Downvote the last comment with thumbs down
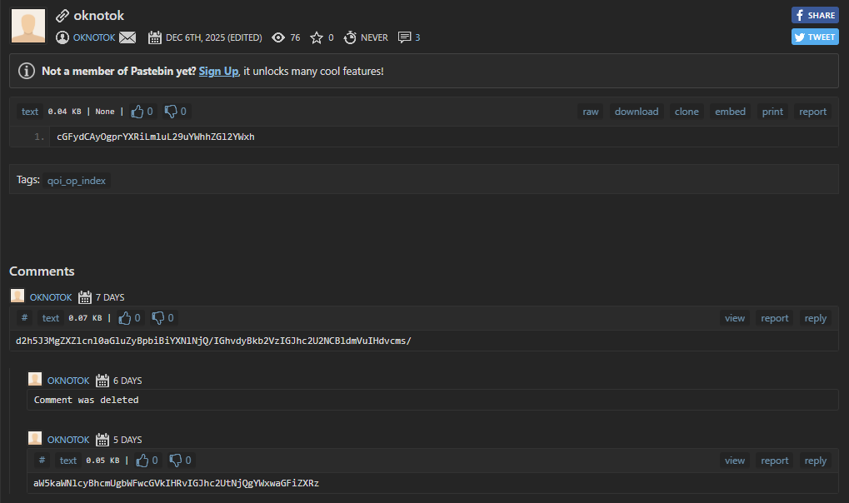The height and width of the screenshot is (503, 849). point(176,461)
